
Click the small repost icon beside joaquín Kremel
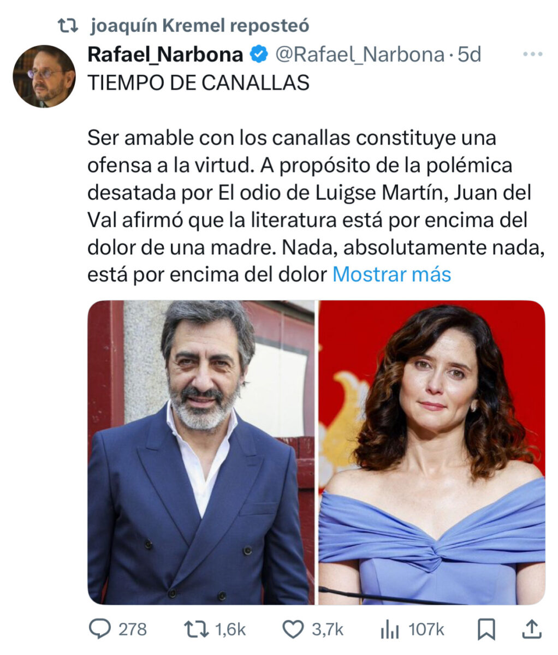pyautogui.click(x=69, y=25)
